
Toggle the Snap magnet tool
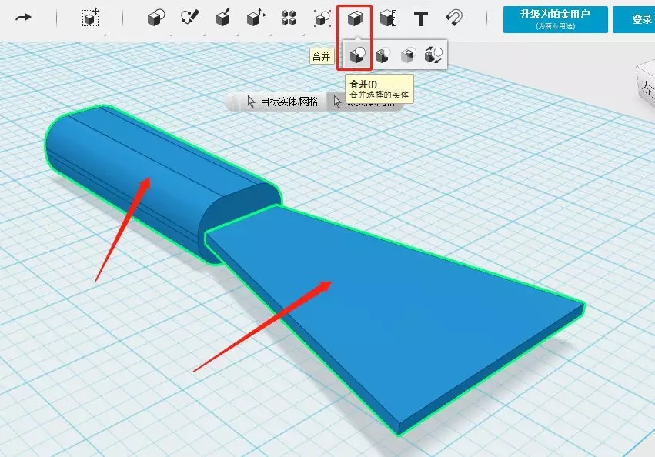454,18
